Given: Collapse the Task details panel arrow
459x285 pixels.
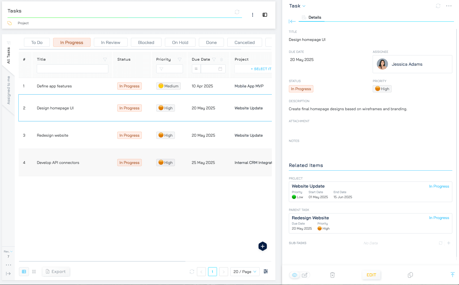Looking at the screenshot, I should click(292, 21).
